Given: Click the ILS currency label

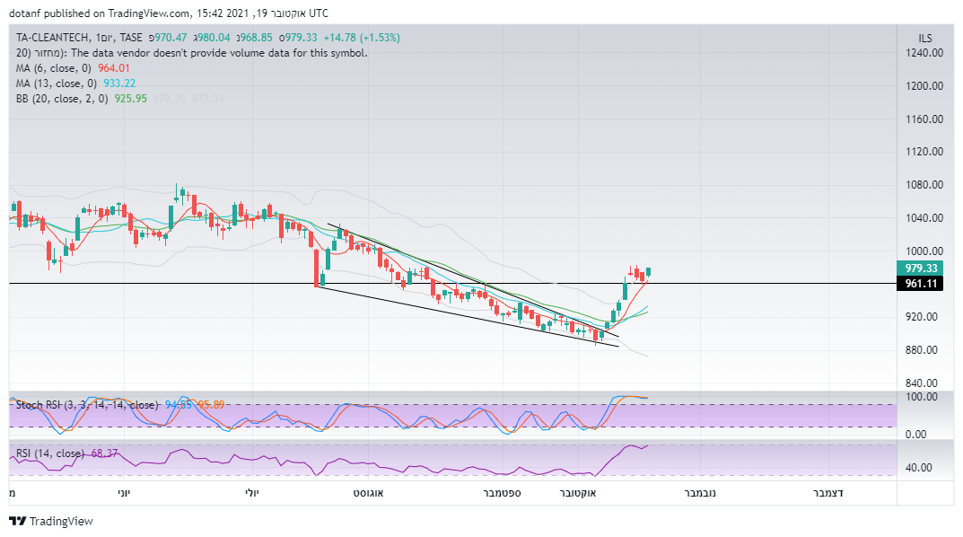Looking at the screenshot, I should 925,38.
